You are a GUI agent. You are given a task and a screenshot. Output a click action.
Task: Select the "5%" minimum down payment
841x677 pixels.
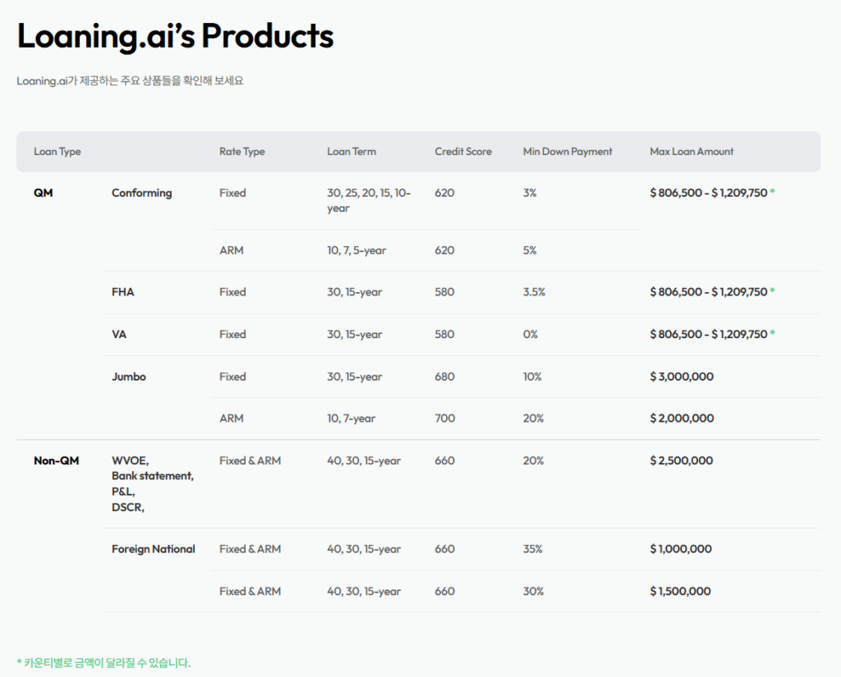coord(530,250)
